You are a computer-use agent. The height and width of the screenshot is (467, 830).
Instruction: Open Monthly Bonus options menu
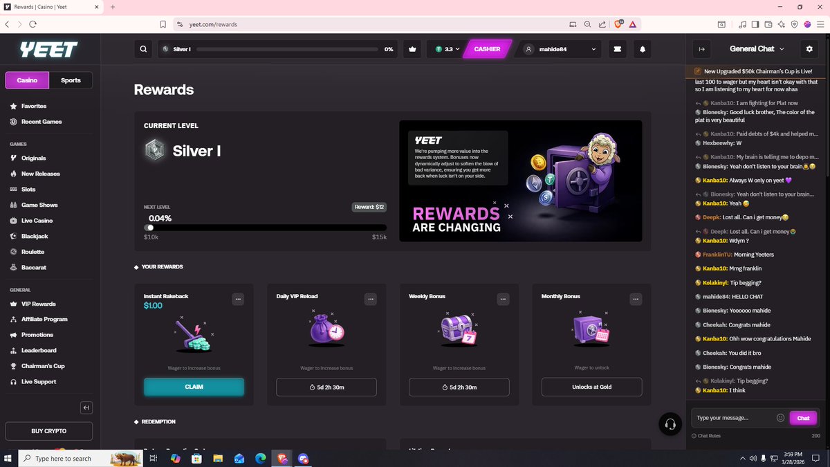[636, 299]
